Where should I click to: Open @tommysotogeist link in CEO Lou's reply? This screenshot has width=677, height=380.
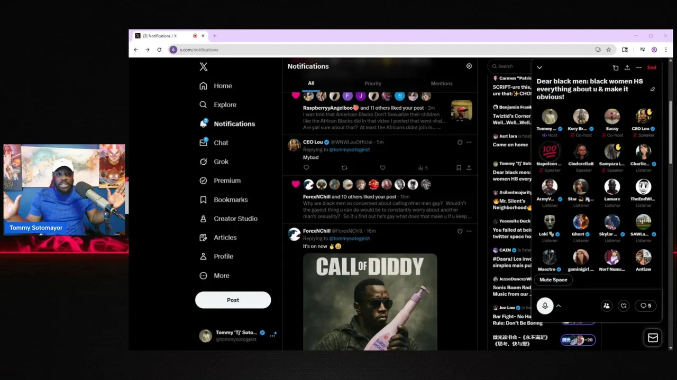point(350,149)
